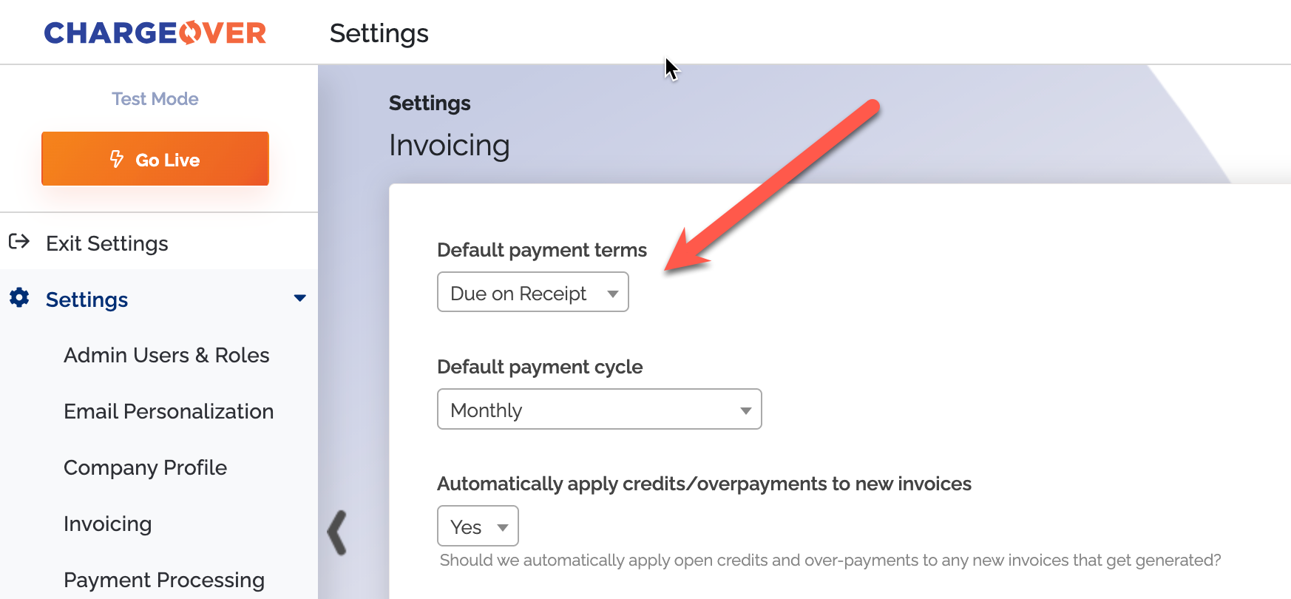This screenshot has width=1291, height=599.
Task: Click the Invoicing page title
Action: (449, 146)
